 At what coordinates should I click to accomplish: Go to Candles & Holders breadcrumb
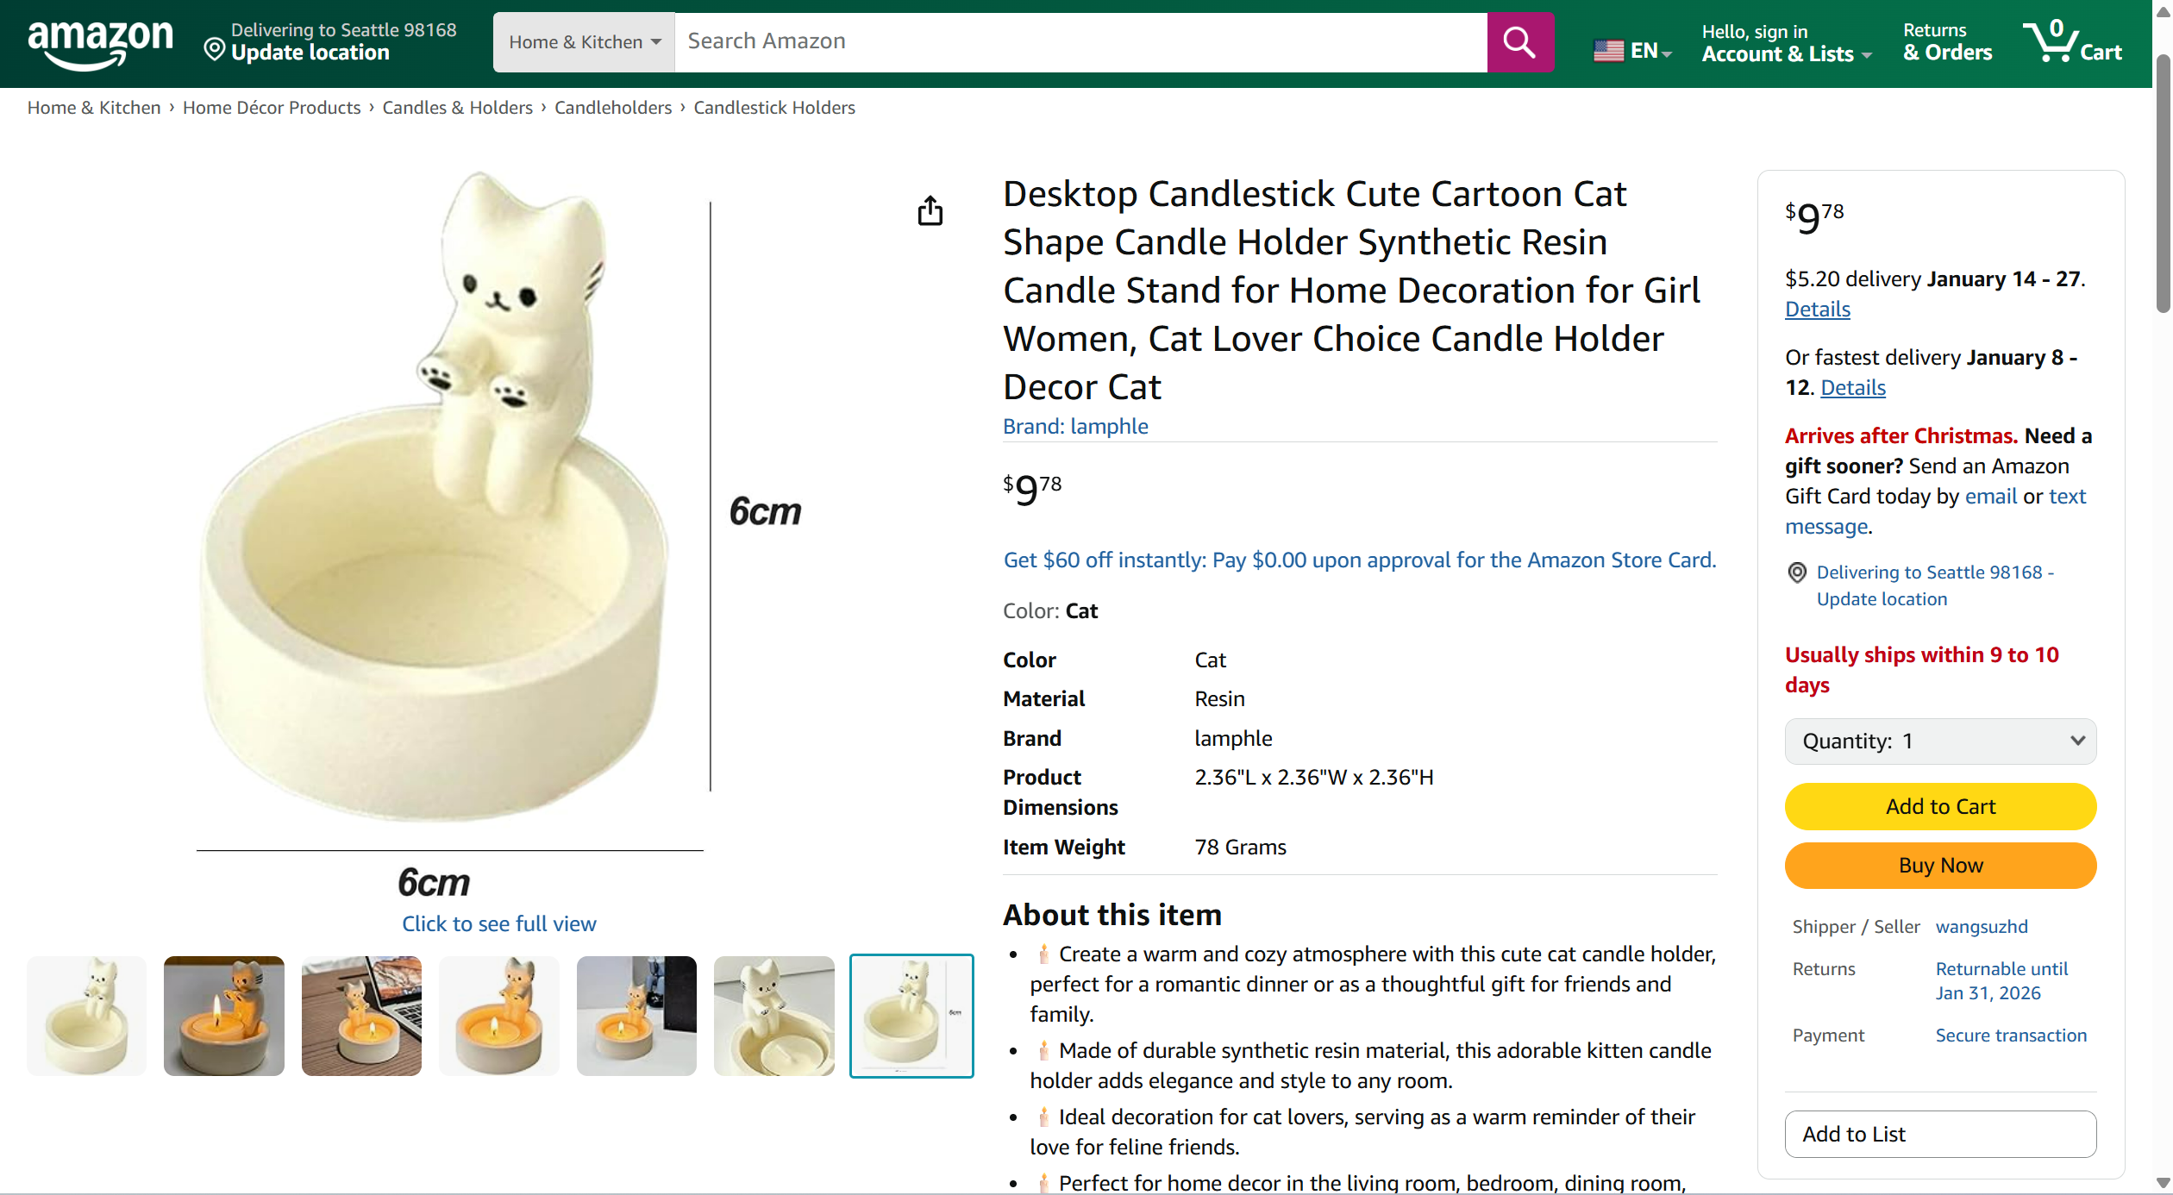click(457, 108)
